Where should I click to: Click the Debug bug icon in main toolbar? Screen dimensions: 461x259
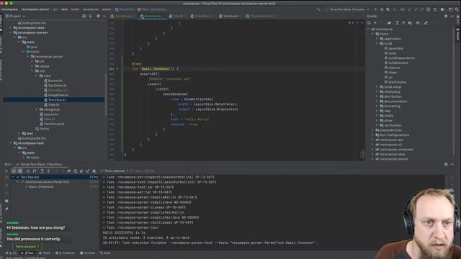click(382, 9)
